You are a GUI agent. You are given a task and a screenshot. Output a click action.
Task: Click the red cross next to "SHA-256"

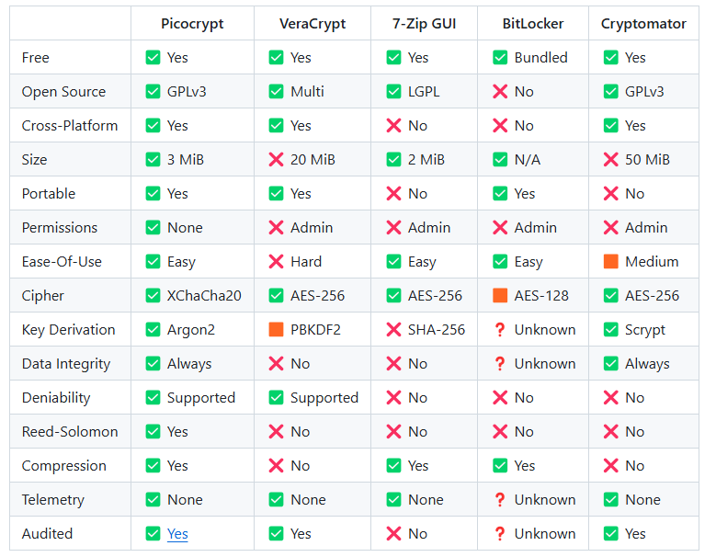click(x=394, y=330)
